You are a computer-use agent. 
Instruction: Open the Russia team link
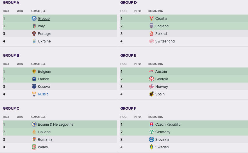click(43, 94)
